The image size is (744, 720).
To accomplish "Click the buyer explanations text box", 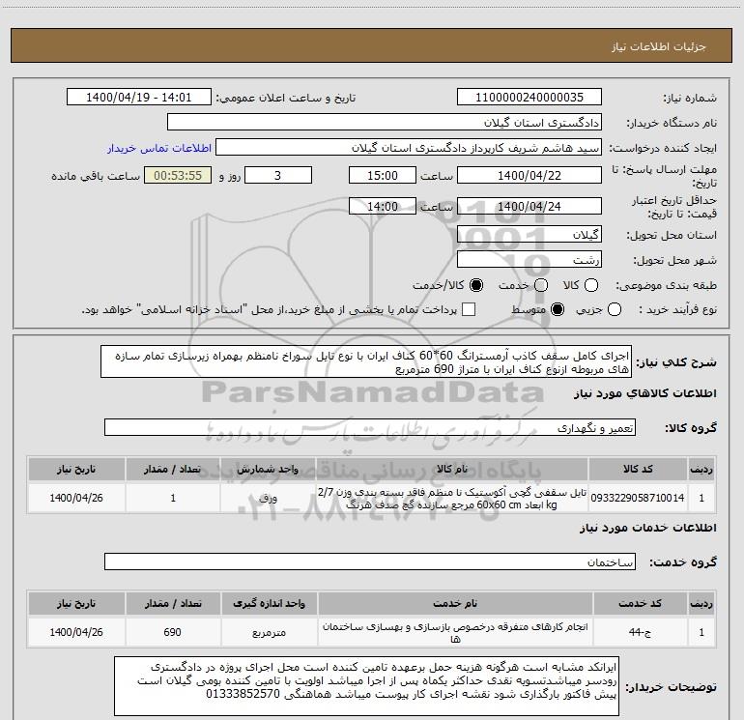I will click(x=366, y=686).
